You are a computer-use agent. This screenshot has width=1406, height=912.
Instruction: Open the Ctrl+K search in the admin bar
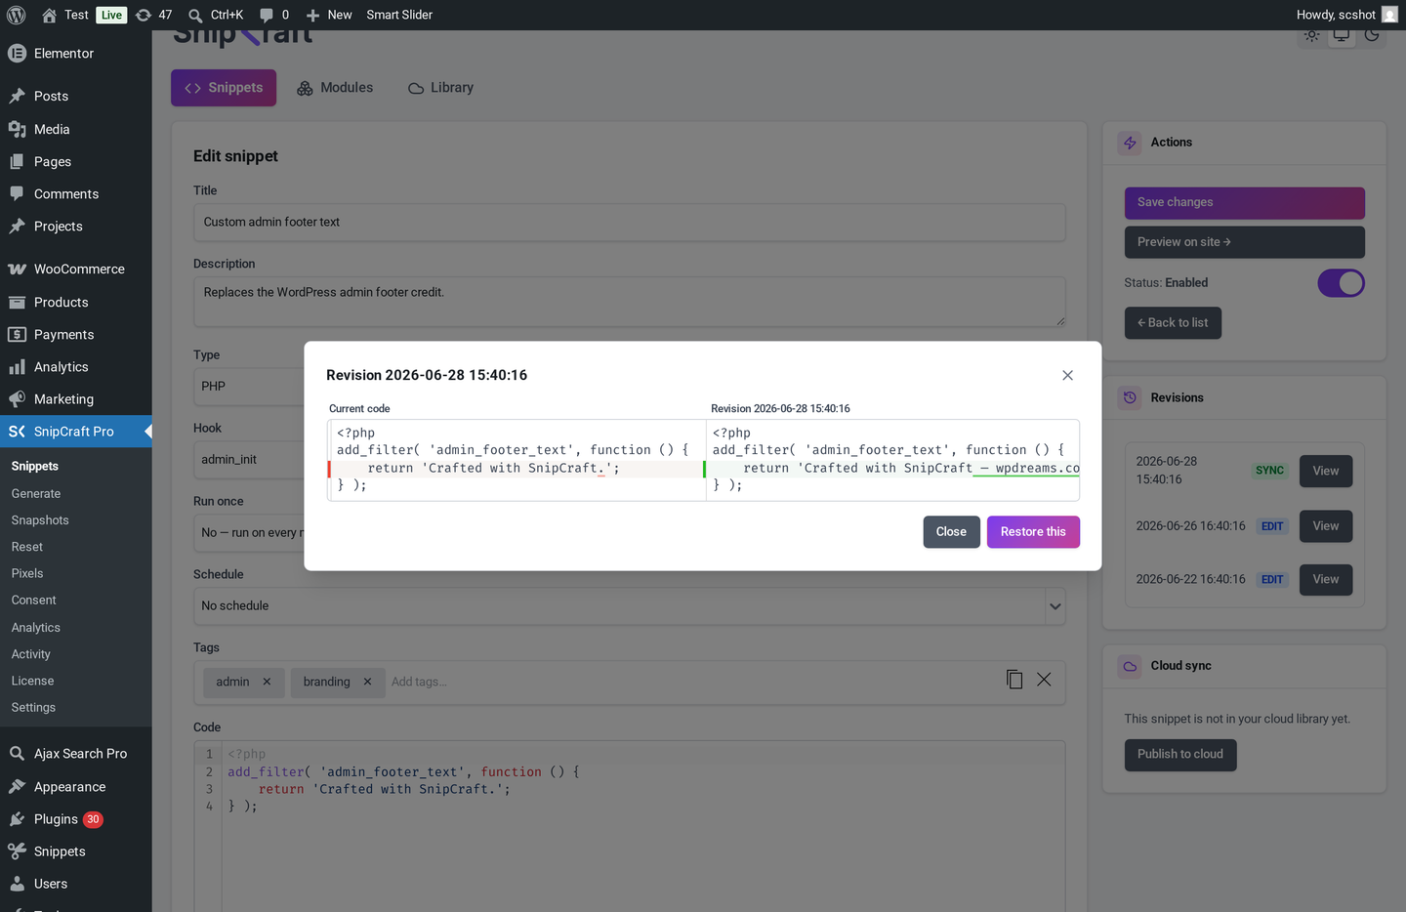pos(216,15)
